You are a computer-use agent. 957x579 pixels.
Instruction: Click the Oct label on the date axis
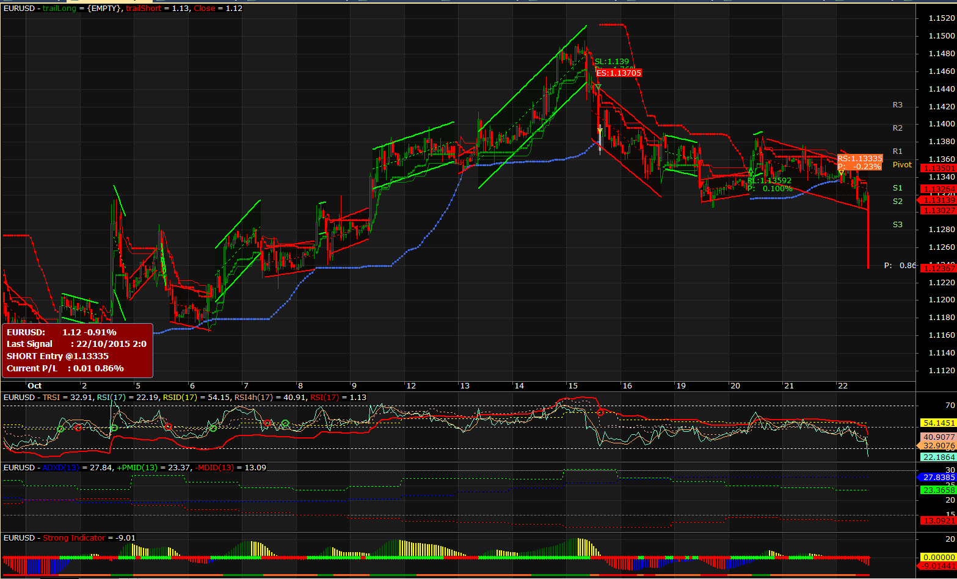35,385
